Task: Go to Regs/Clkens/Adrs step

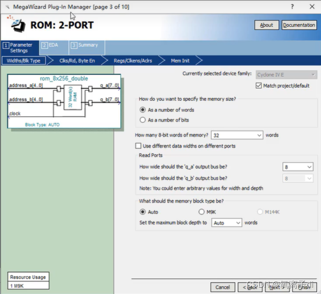Action: [133, 61]
